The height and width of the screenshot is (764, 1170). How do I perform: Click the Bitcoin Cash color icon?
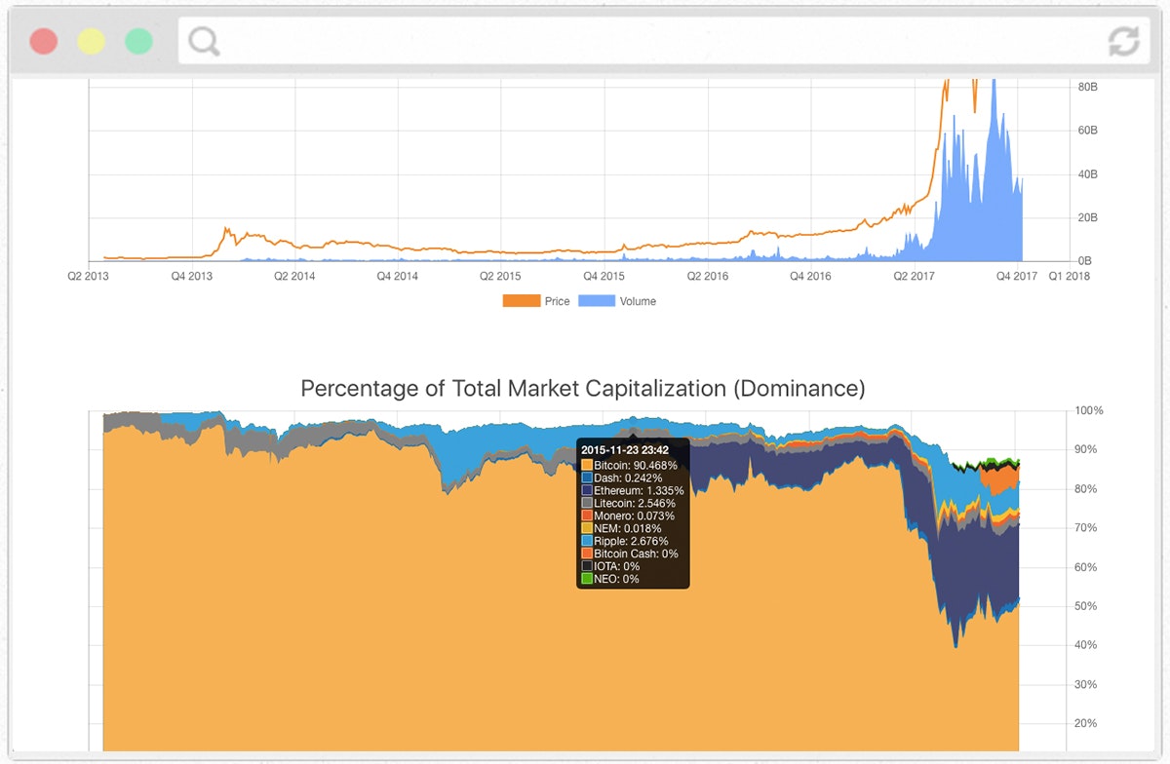pos(586,552)
